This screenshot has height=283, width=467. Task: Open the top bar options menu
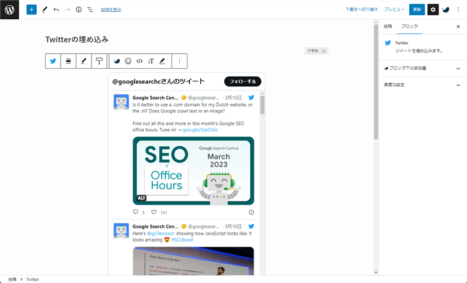(458, 9)
